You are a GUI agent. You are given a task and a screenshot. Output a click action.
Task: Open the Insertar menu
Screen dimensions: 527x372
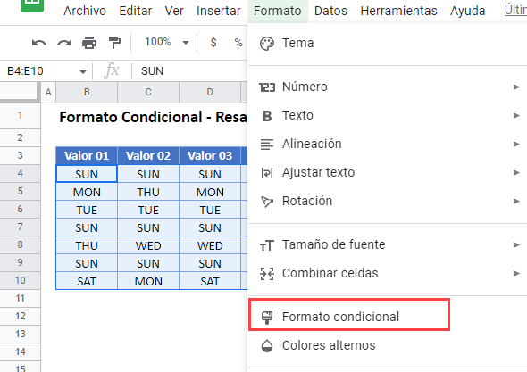(219, 11)
